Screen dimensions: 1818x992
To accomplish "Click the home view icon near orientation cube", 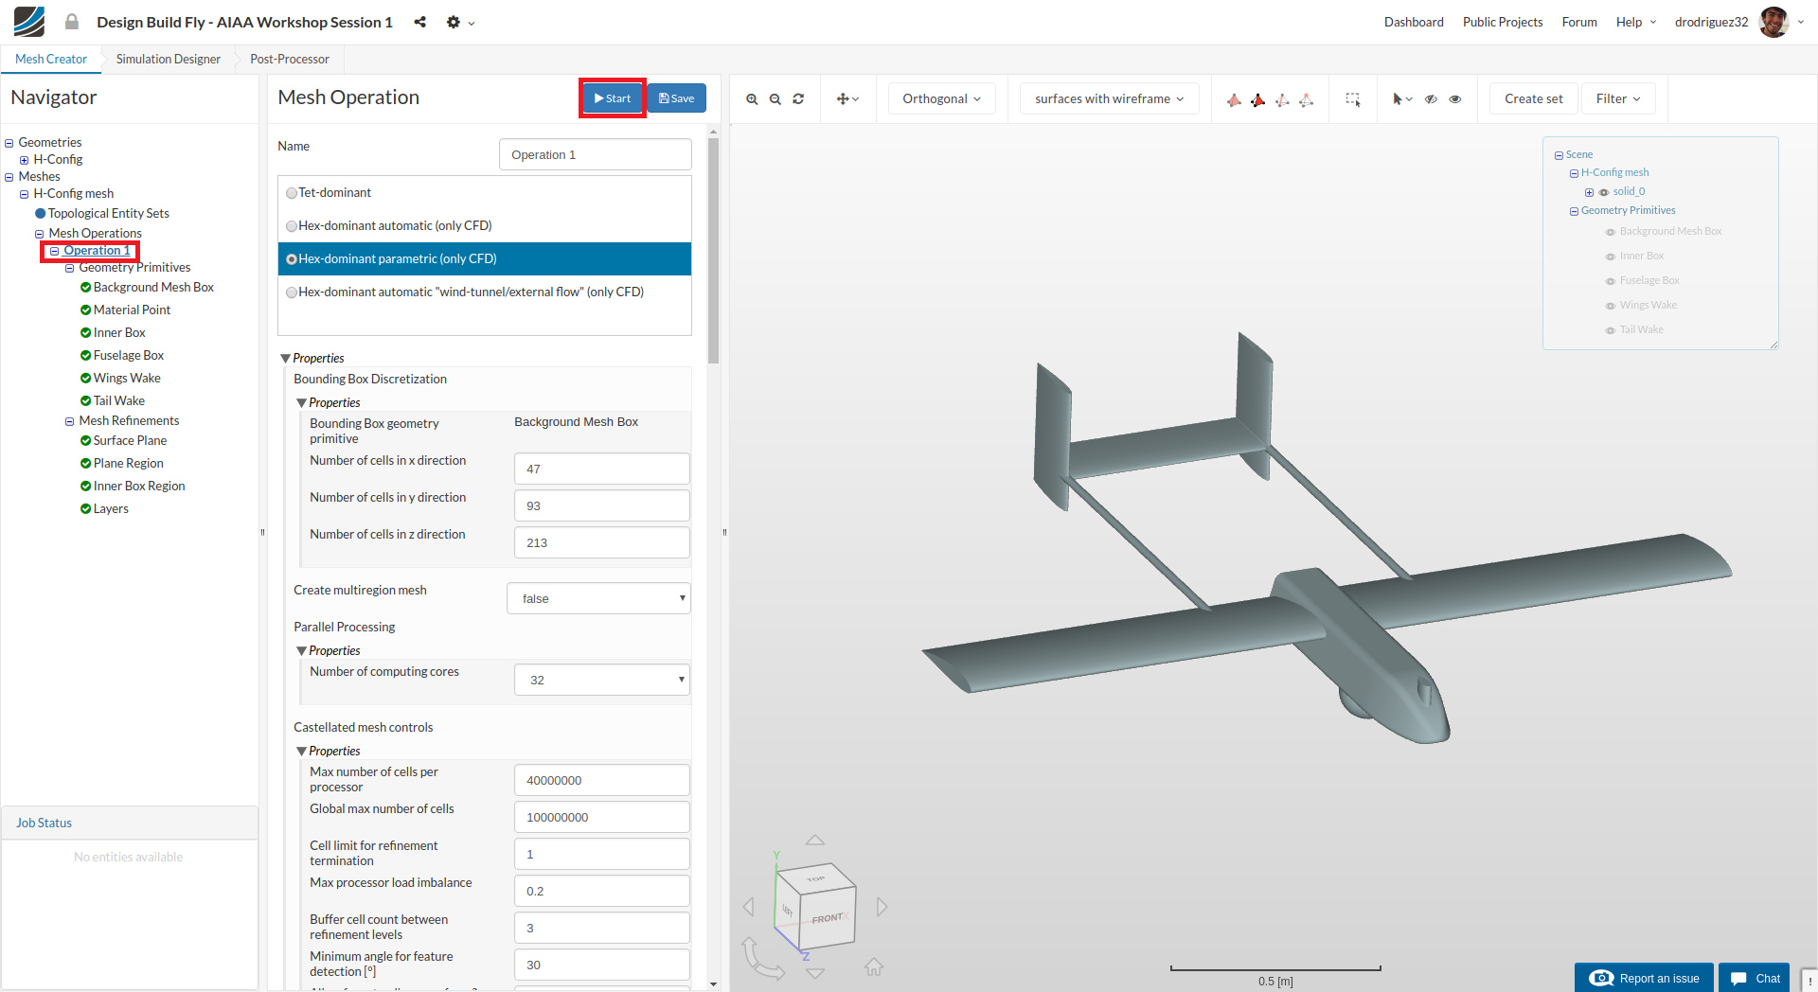I will (873, 966).
